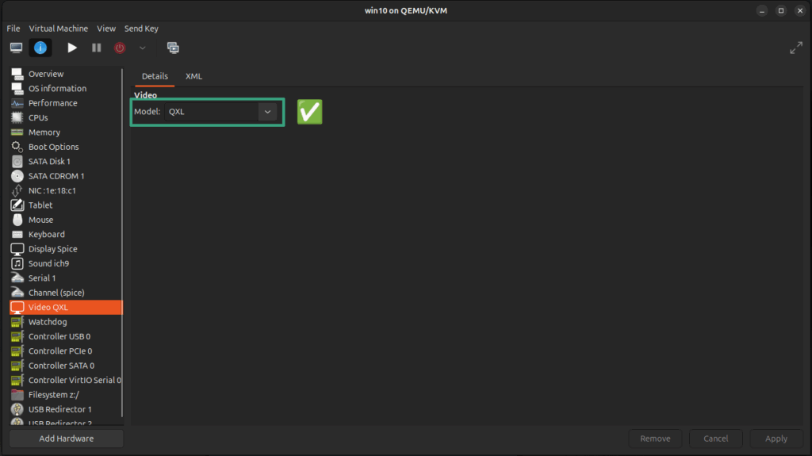Click the Remove button
This screenshot has width=812, height=456.
(655, 439)
